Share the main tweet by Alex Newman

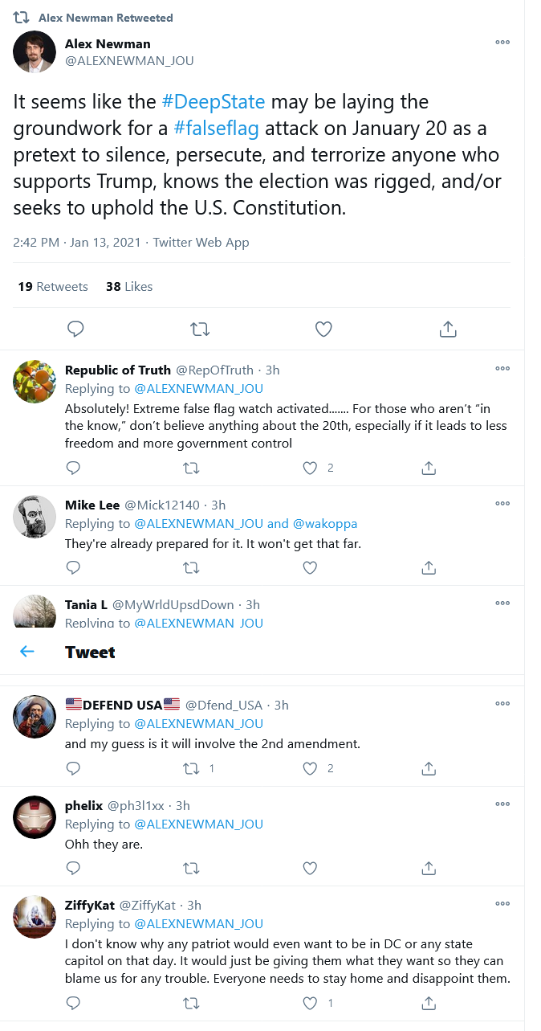tap(448, 329)
